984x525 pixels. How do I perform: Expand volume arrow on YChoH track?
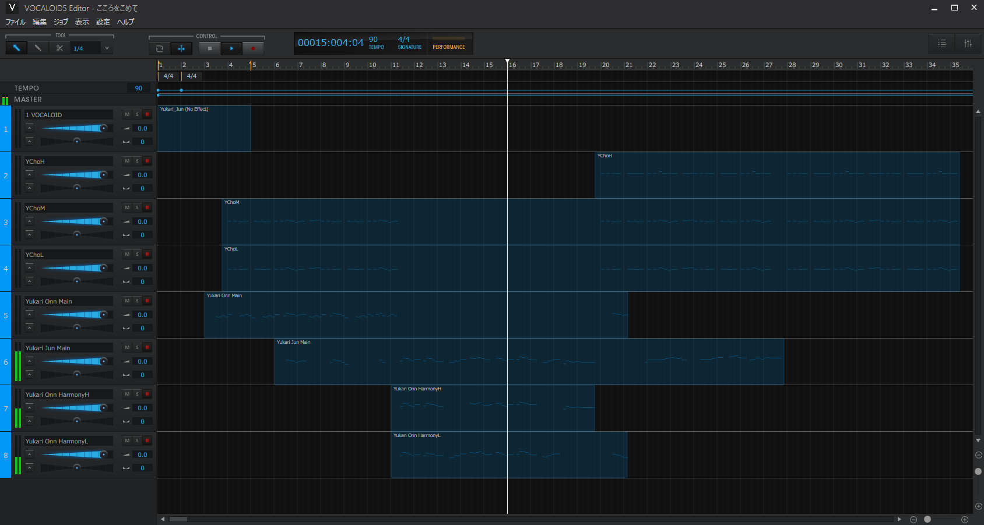(x=30, y=174)
